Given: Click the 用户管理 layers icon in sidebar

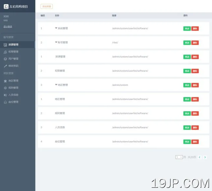Looking at the screenshot, I should pyautogui.click(x=5, y=59).
